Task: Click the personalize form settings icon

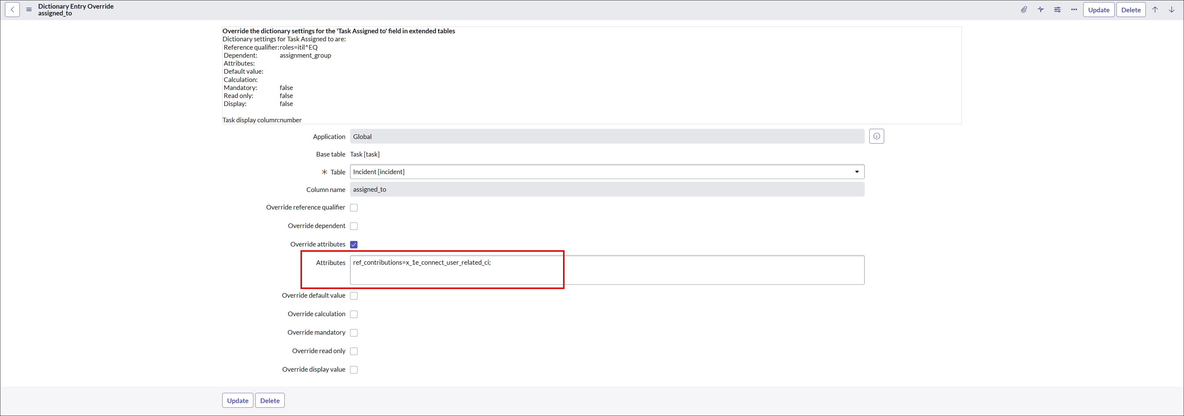Action: pos(1057,10)
